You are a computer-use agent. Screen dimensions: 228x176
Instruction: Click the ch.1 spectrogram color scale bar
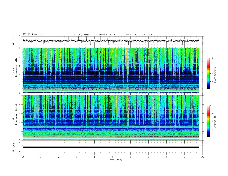[x=208, y=74]
